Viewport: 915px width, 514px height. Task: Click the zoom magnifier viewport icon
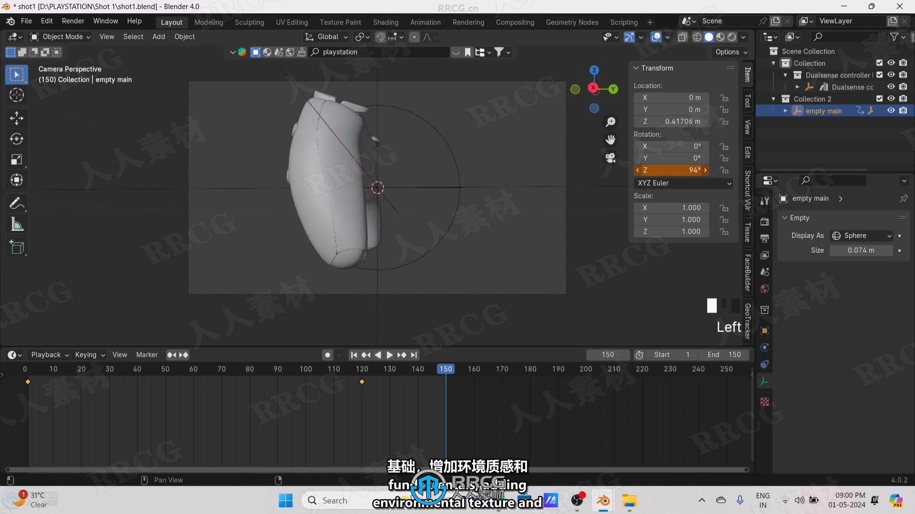pyautogui.click(x=610, y=122)
